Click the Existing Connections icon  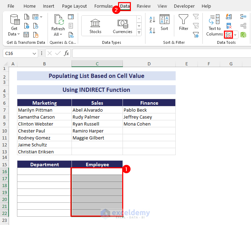click(x=35, y=35)
